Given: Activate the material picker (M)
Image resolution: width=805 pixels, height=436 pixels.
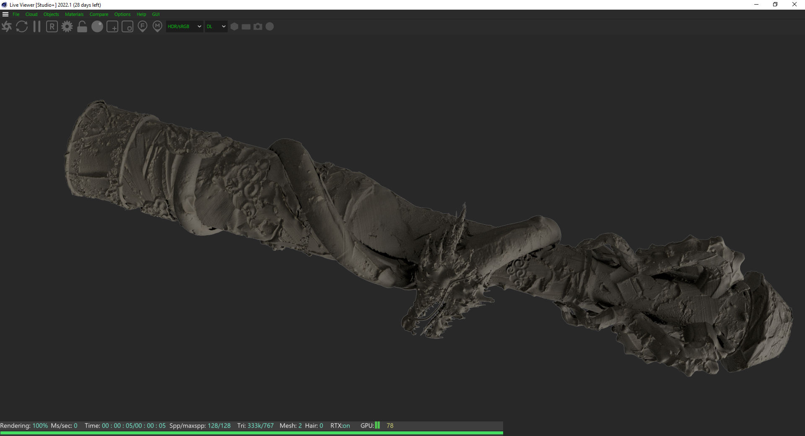Looking at the screenshot, I should [157, 27].
